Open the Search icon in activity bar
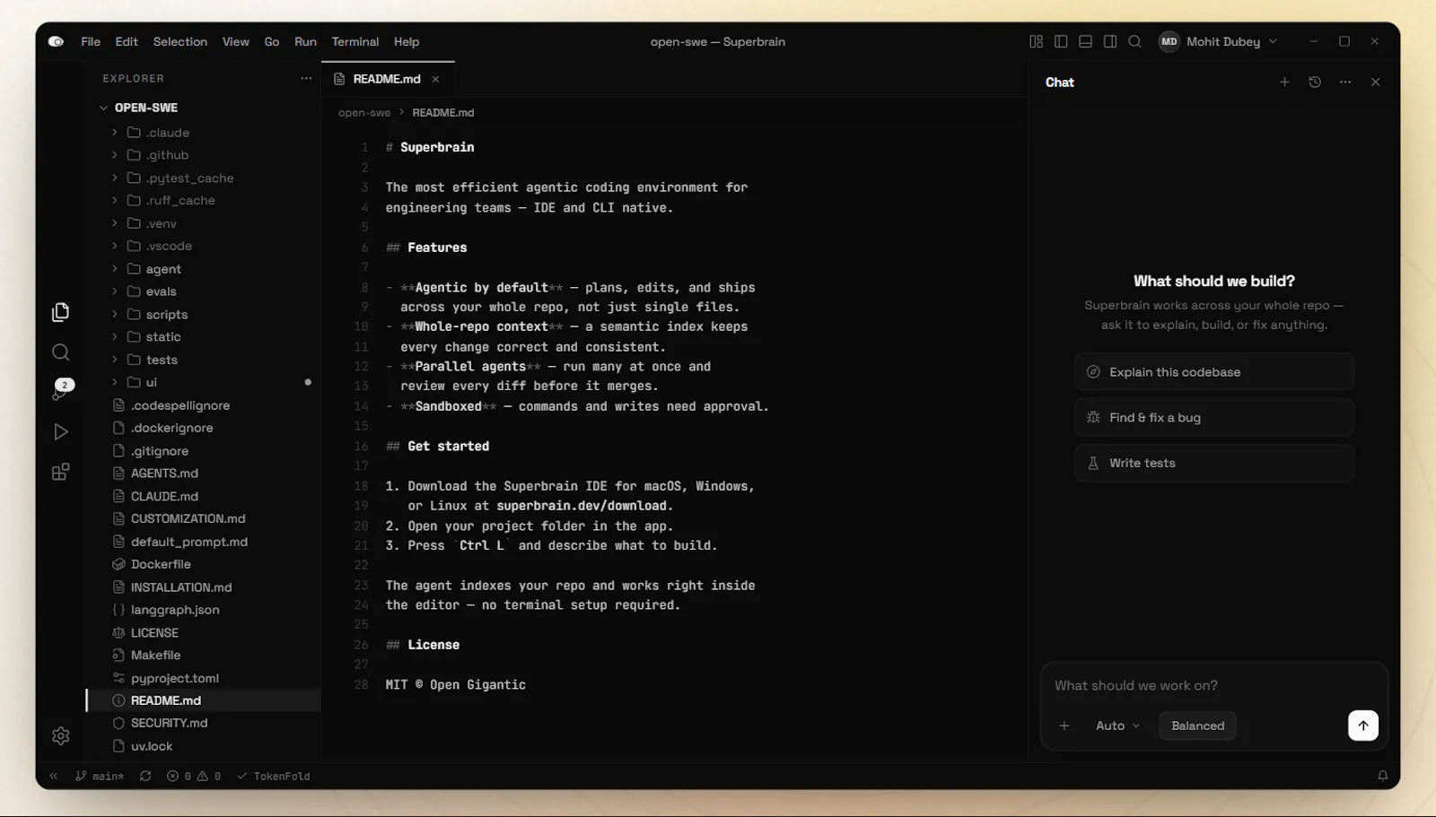This screenshot has height=817, width=1436. point(60,352)
